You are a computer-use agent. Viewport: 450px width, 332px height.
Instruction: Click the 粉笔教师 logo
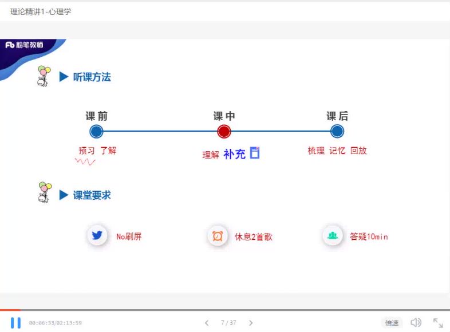[x=25, y=45]
